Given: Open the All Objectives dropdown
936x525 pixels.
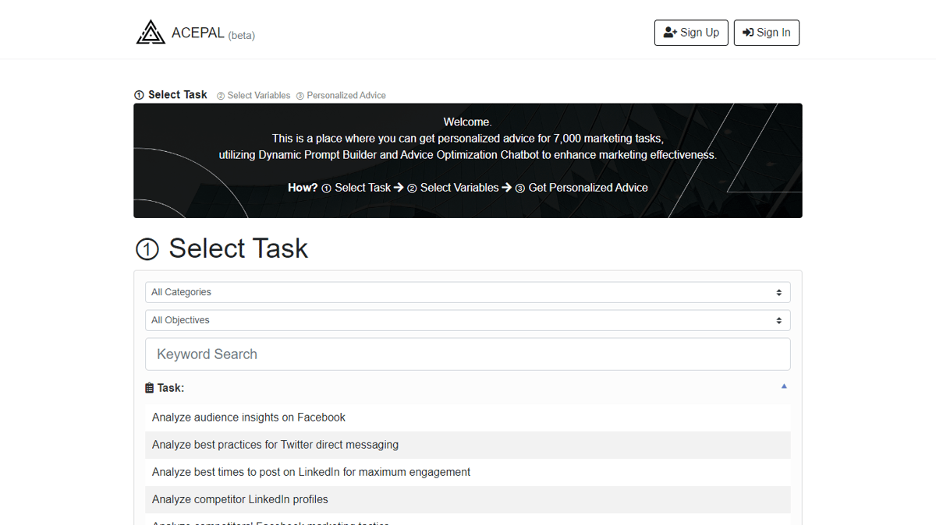Looking at the screenshot, I should point(468,320).
